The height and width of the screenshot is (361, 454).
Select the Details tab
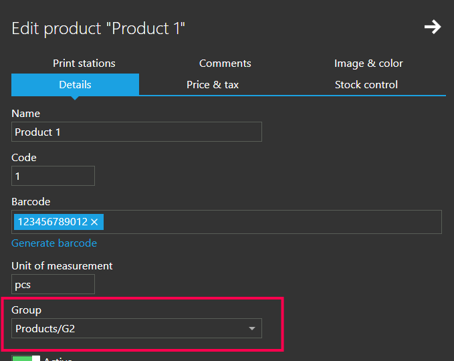tap(75, 85)
